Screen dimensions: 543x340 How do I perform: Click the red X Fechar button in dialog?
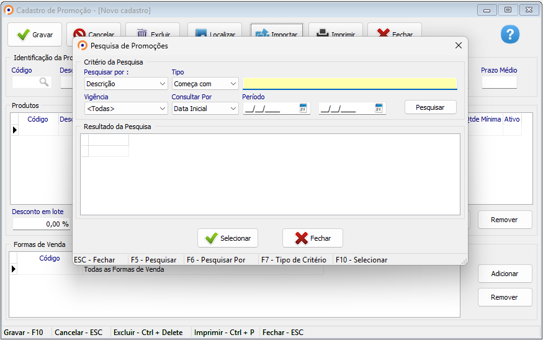(x=313, y=238)
